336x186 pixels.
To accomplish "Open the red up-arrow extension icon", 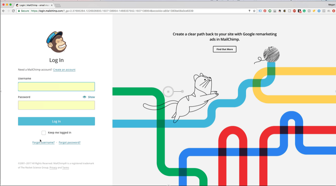I will point(334,11).
